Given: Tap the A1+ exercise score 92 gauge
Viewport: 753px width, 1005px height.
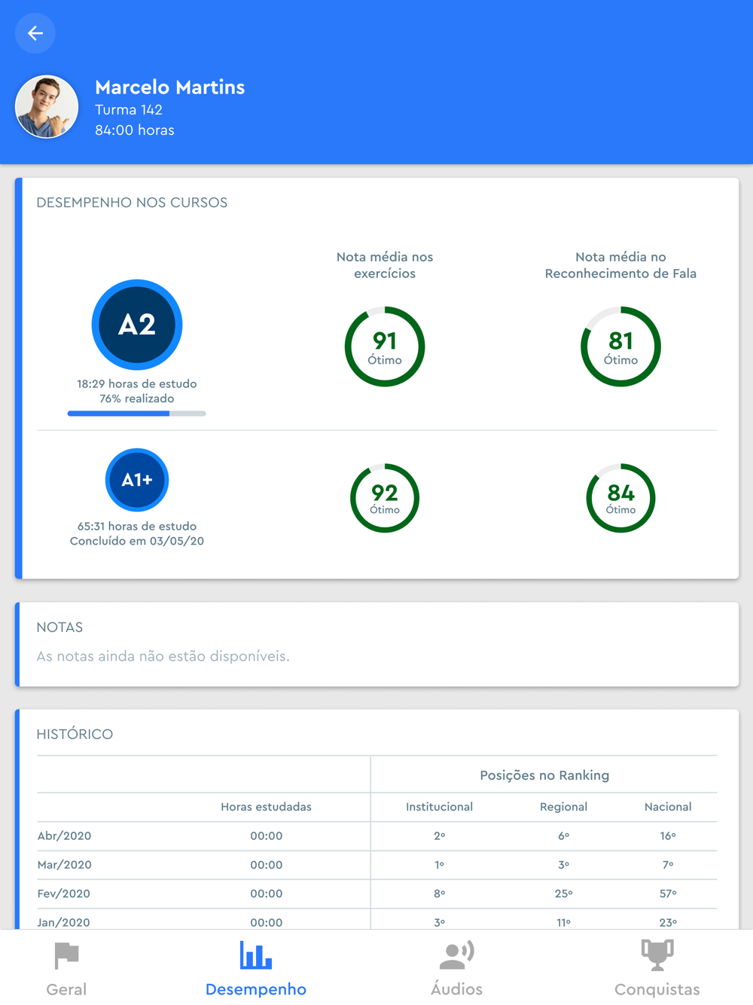Looking at the screenshot, I should [x=385, y=498].
